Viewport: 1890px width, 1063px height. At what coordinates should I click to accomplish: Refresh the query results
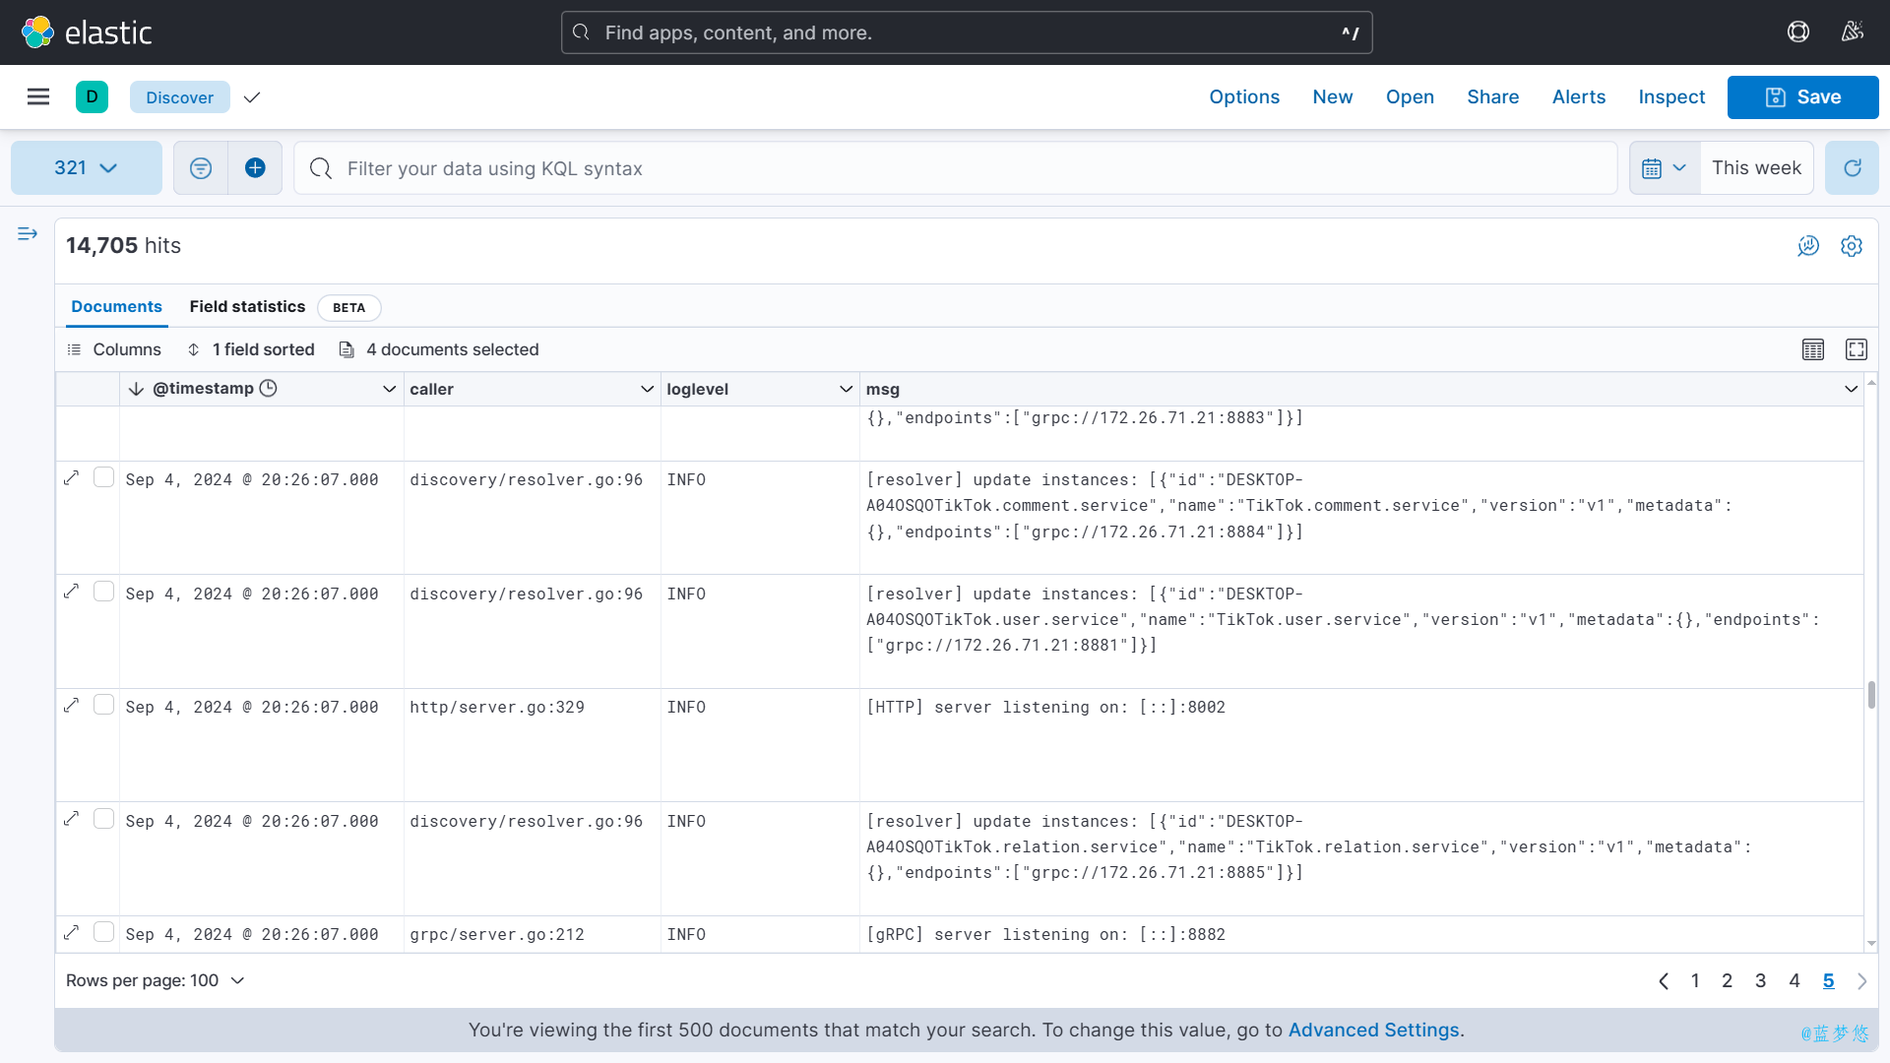[x=1852, y=168]
